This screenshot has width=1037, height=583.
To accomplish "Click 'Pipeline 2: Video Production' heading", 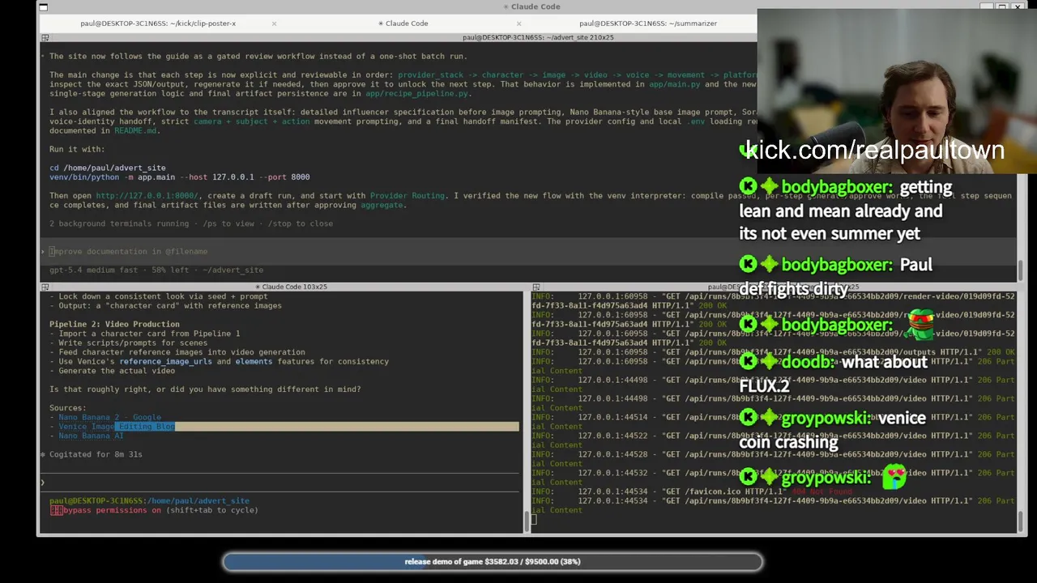I will [114, 324].
